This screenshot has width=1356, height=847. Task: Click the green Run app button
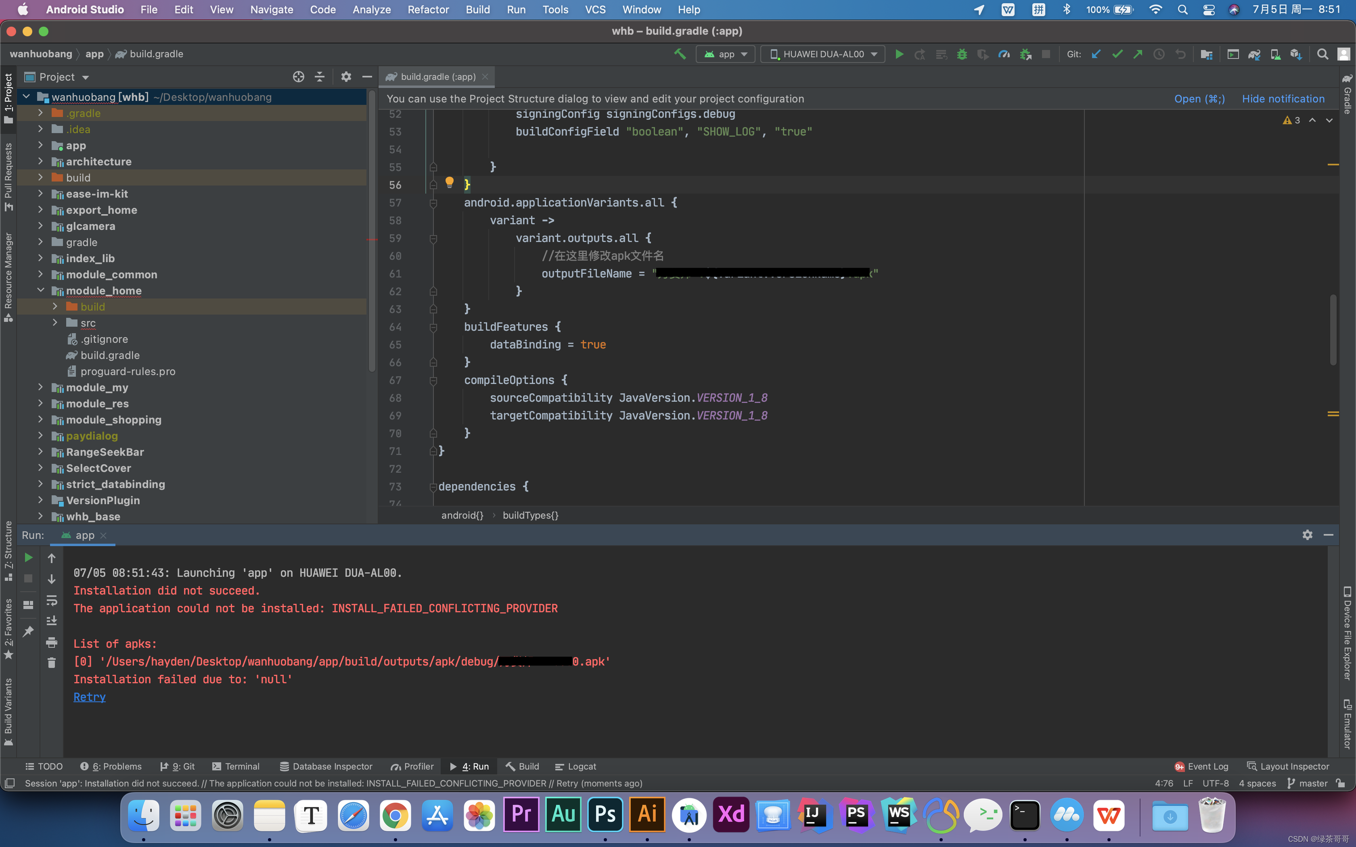click(899, 54)
